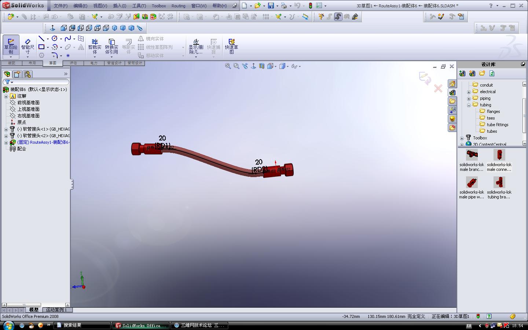The width and height of the screenshot is (528, 330).
Task: Toggle the 草图绘制 sketch mode button
Action: click(x=11, y=45)
